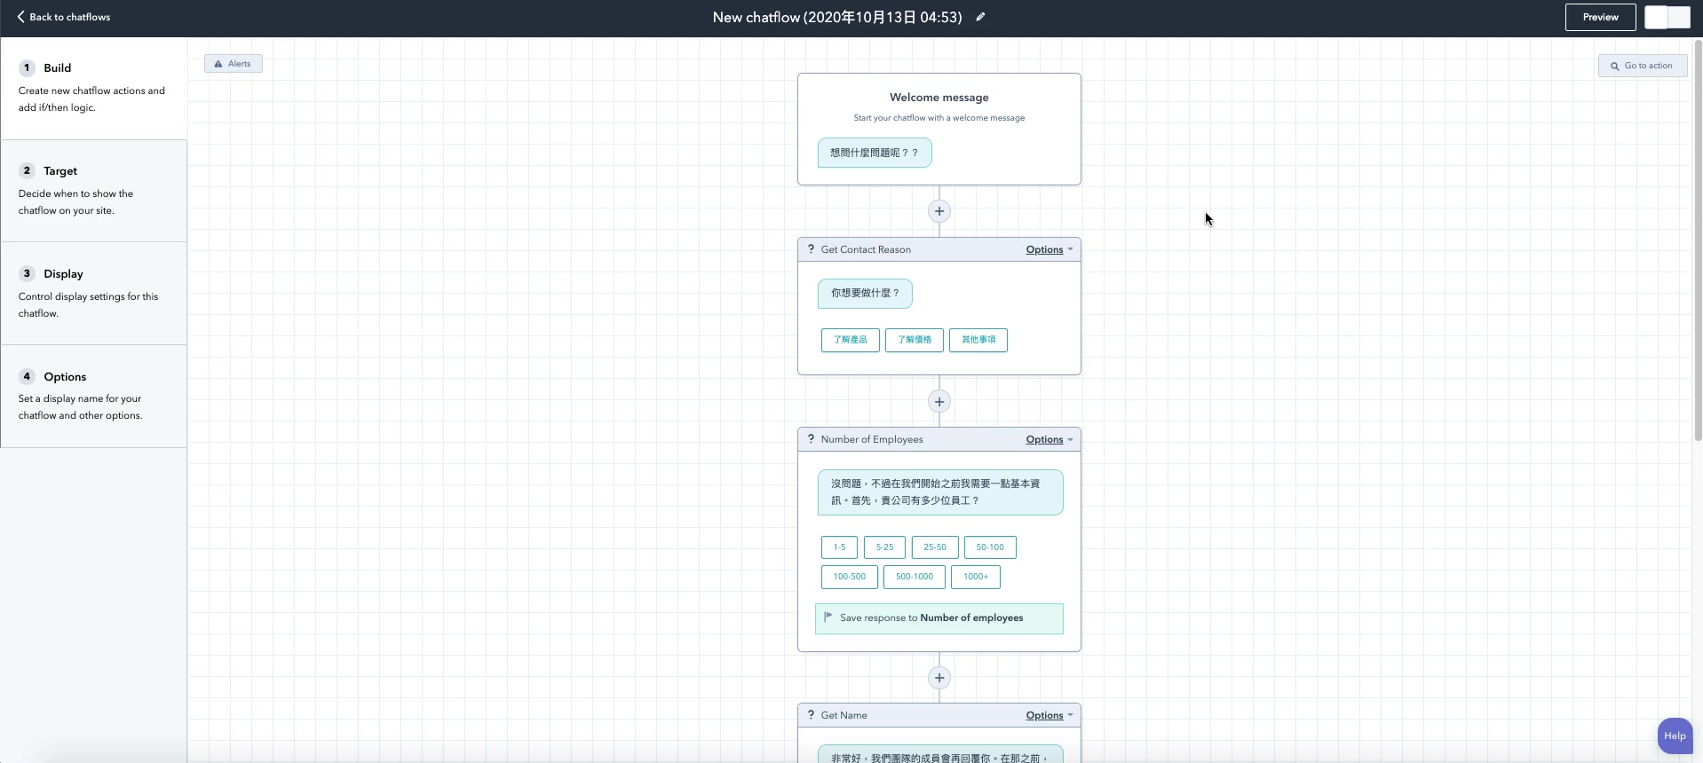Open Options dropdown on Get Name
This screenshot has width=1703, height=763.
[x=1049, y=715]
